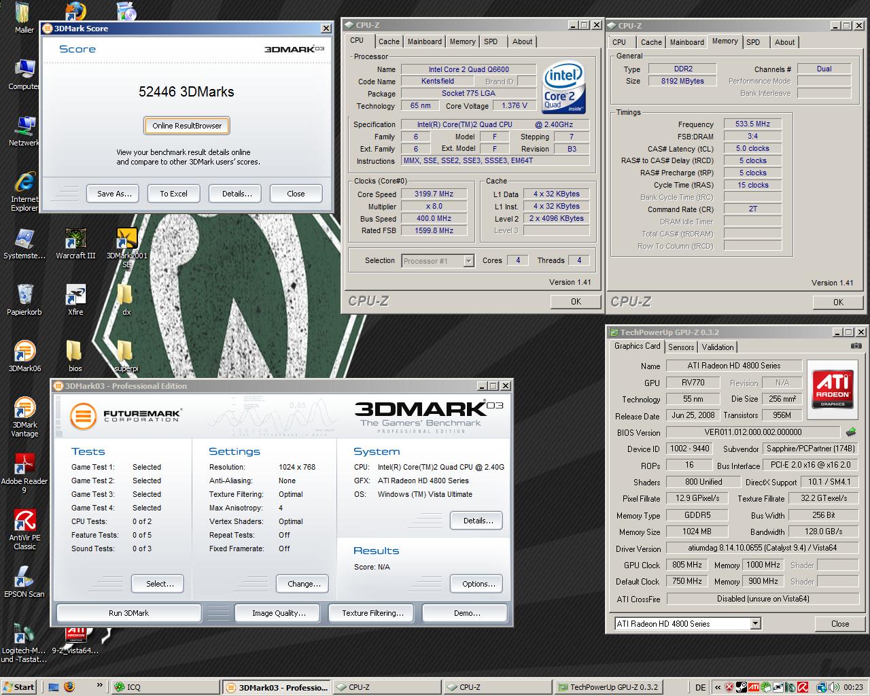Screen dimensions: 870x696
Task: Click GPU-Z BIOS save chip icon
Action: coord(851,432)
